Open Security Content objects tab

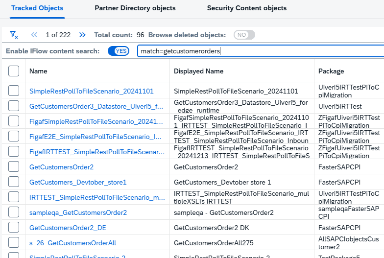coord(247,8)
